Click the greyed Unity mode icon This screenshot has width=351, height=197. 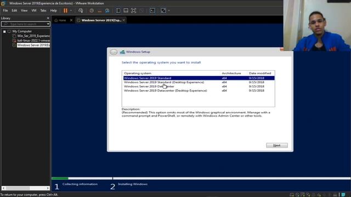click(x=141, y=10)
